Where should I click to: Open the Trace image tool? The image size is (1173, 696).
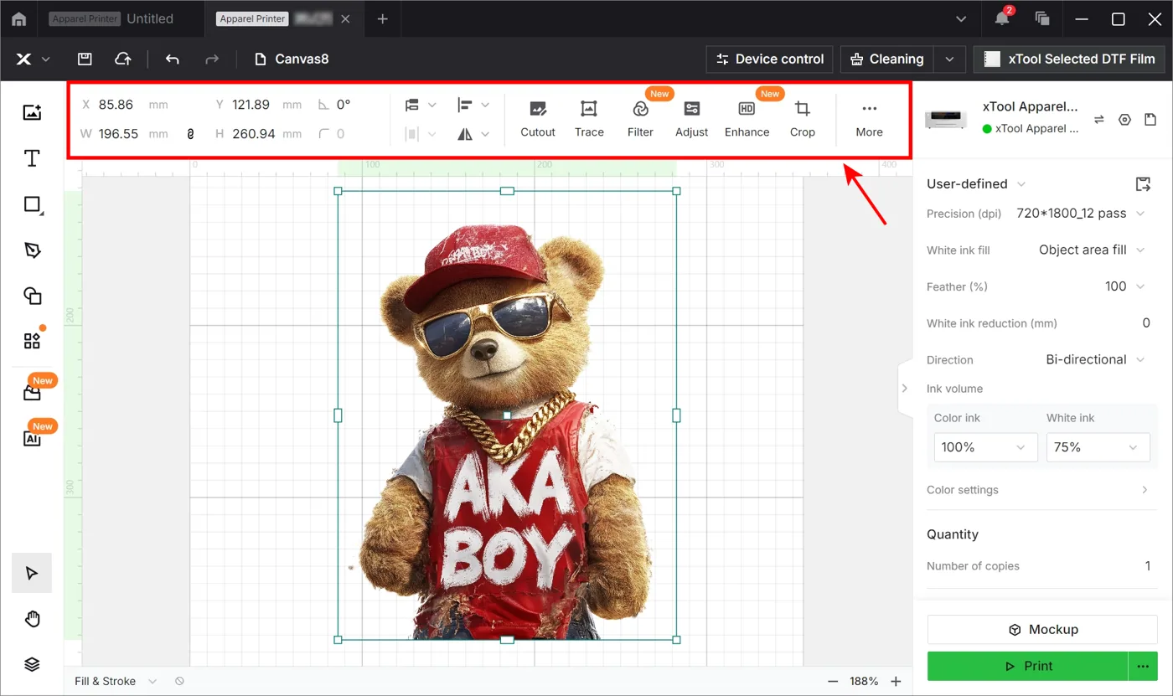589,119
